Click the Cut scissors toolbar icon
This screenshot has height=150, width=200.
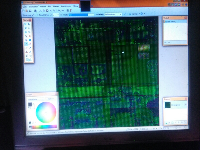click(x=40, y=11)
